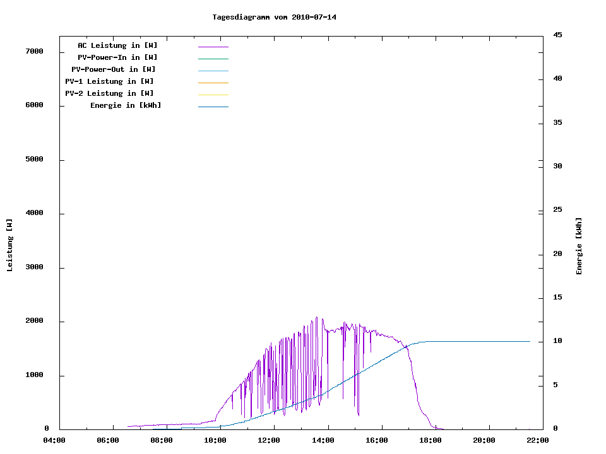Click the 12:00 tick on the time axis
The image size is (606, 454).
point(269,441)
